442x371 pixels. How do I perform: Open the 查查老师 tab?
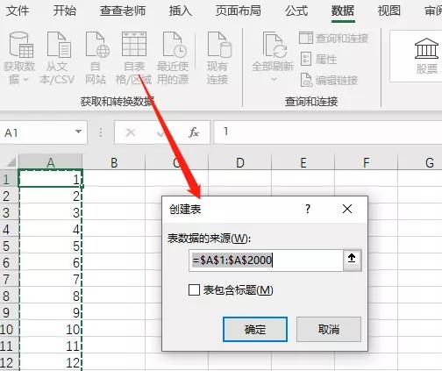pyautogui.click(x=123, y=11)
